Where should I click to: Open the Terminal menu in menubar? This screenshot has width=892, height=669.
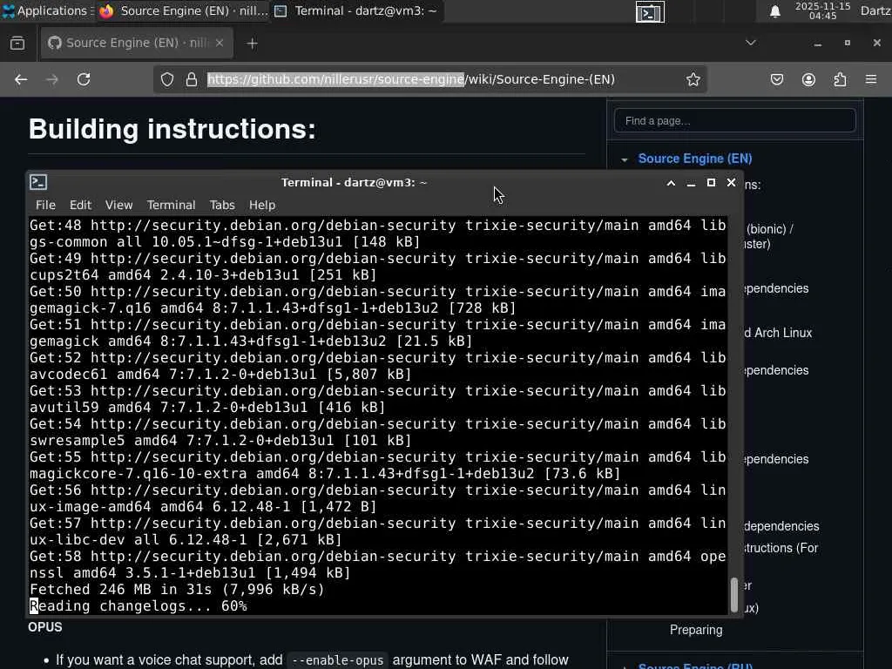tap(171, 205)
